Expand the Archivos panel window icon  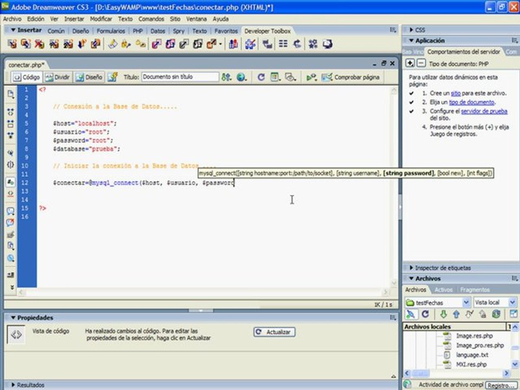tap(513, 314)
